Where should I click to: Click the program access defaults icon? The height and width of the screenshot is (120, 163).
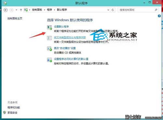(50, 60)
